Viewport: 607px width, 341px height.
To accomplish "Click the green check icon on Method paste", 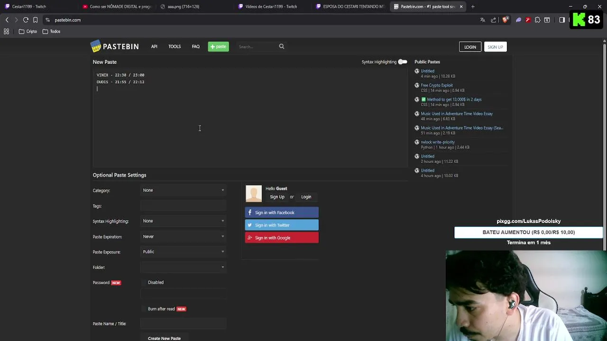I will point(423,99).
